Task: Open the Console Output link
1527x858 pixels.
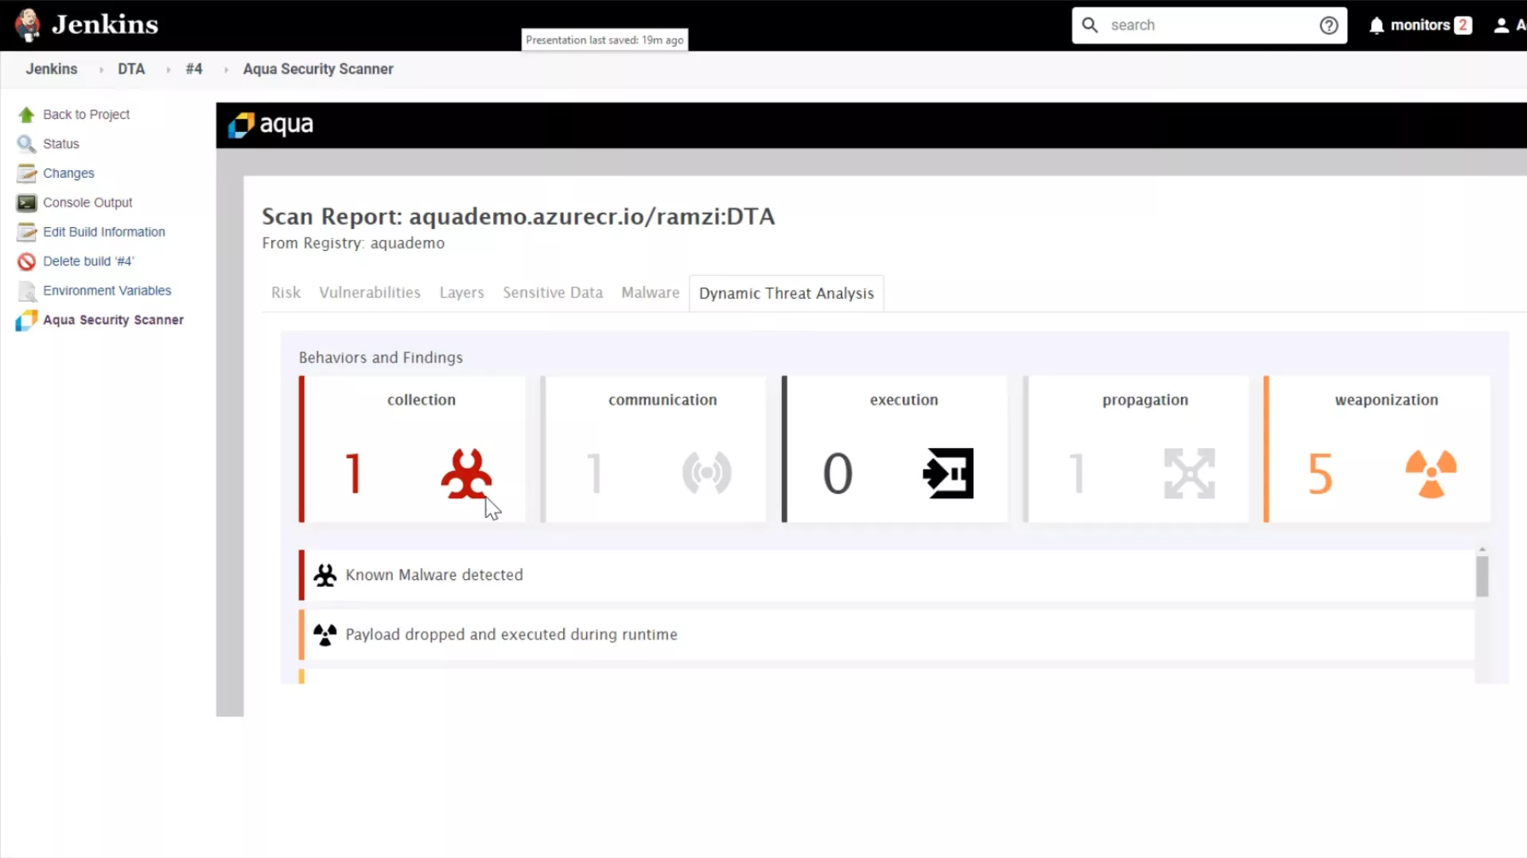Action: pyautogui.click(x=87, y=203)
